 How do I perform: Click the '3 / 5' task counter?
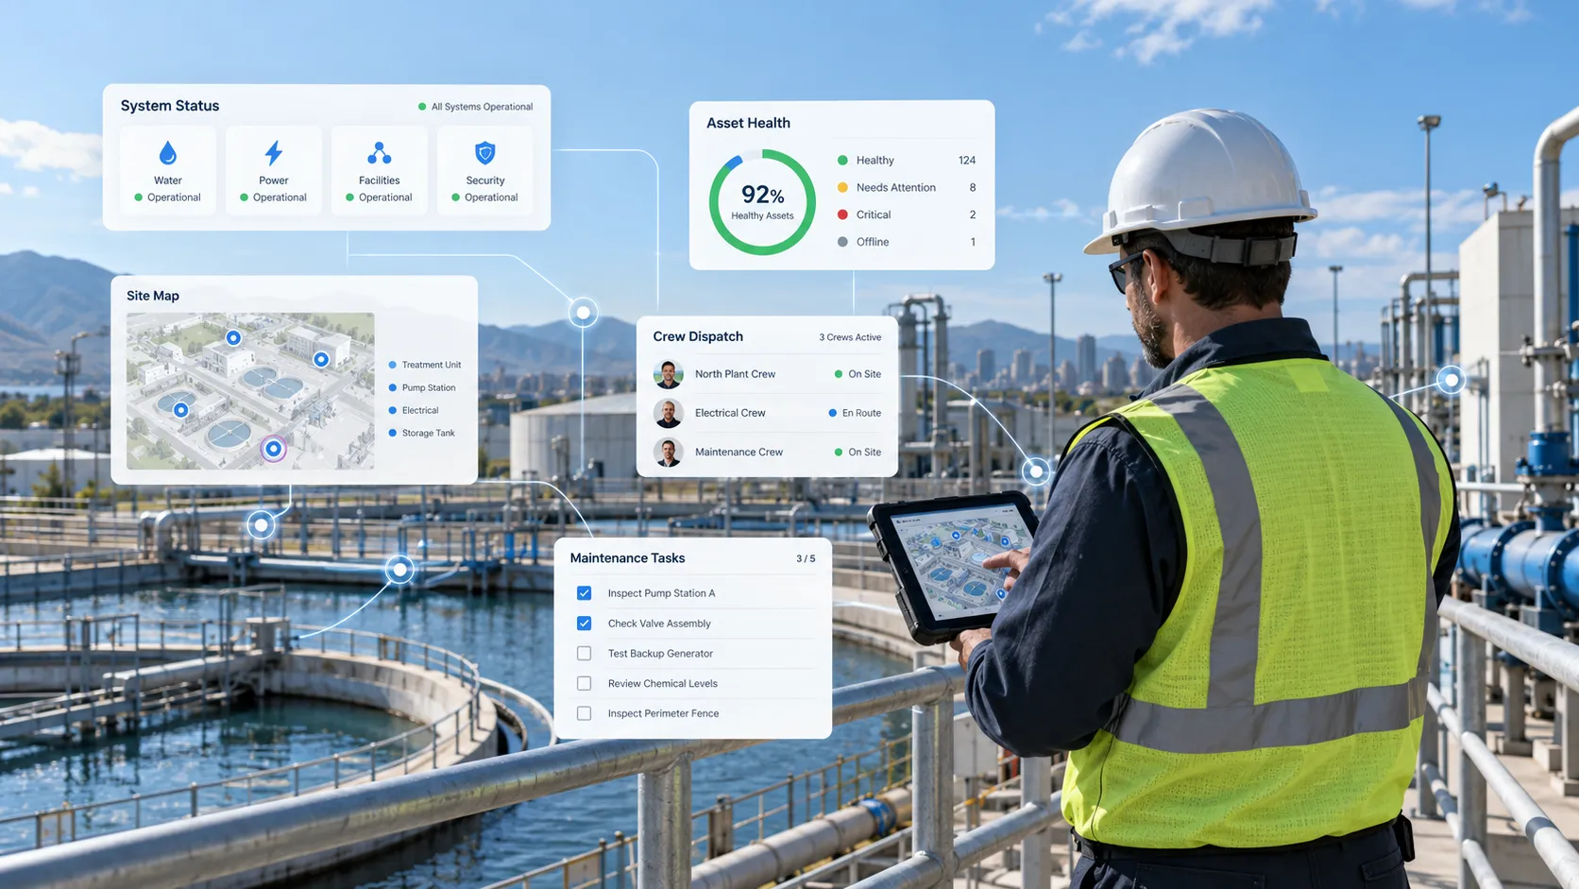point(806,558)
